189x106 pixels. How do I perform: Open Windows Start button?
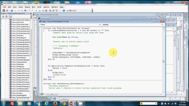point(3,103)
